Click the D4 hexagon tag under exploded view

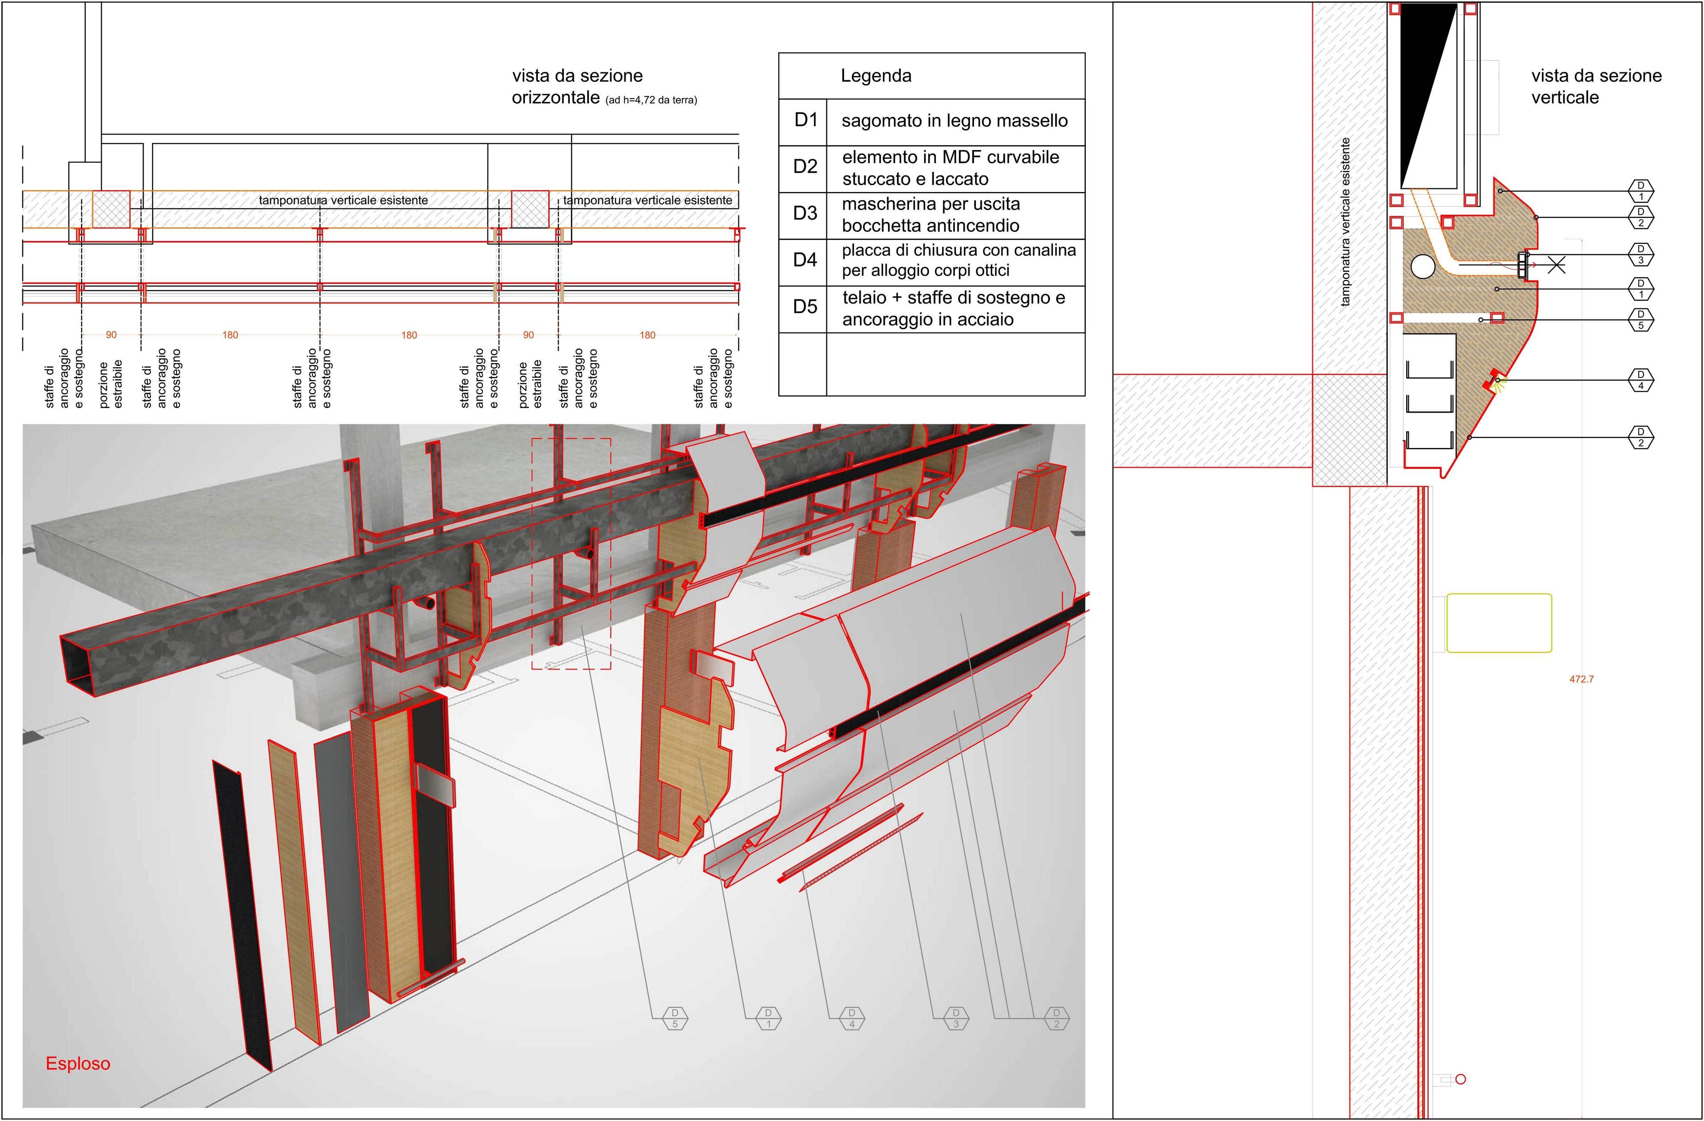[851, 1018]
